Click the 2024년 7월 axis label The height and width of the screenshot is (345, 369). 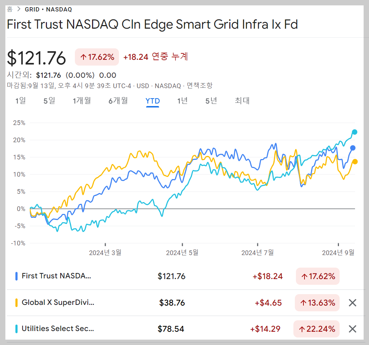(x=258, y=253)
